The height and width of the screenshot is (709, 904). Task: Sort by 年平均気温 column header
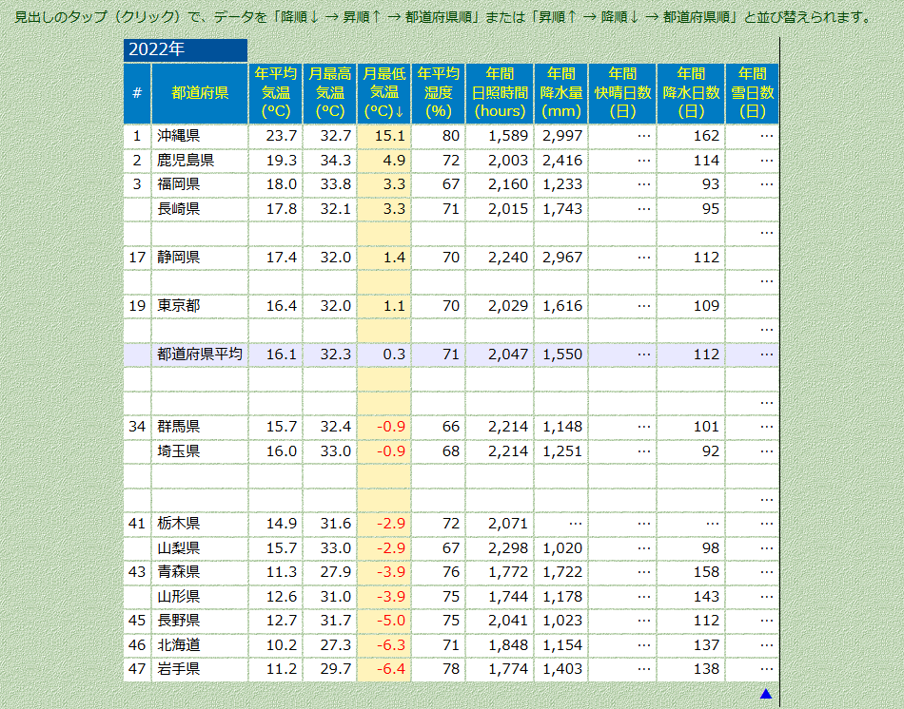(x=276, y=92)
